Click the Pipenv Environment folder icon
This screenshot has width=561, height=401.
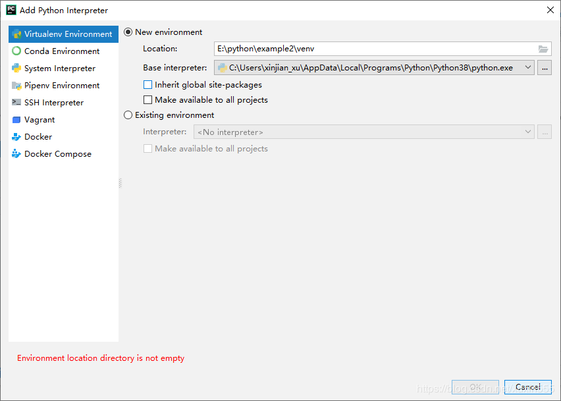[16, 86]
